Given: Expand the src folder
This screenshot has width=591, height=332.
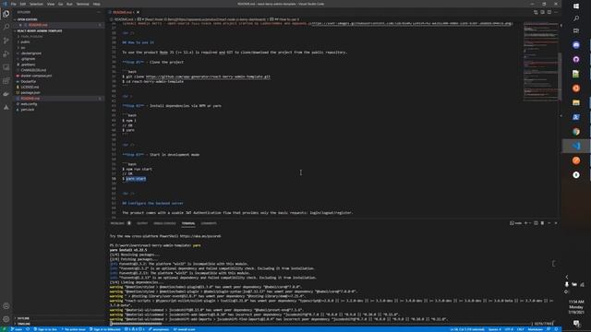Looking at the screenshot, I should (x=23, y=48).
